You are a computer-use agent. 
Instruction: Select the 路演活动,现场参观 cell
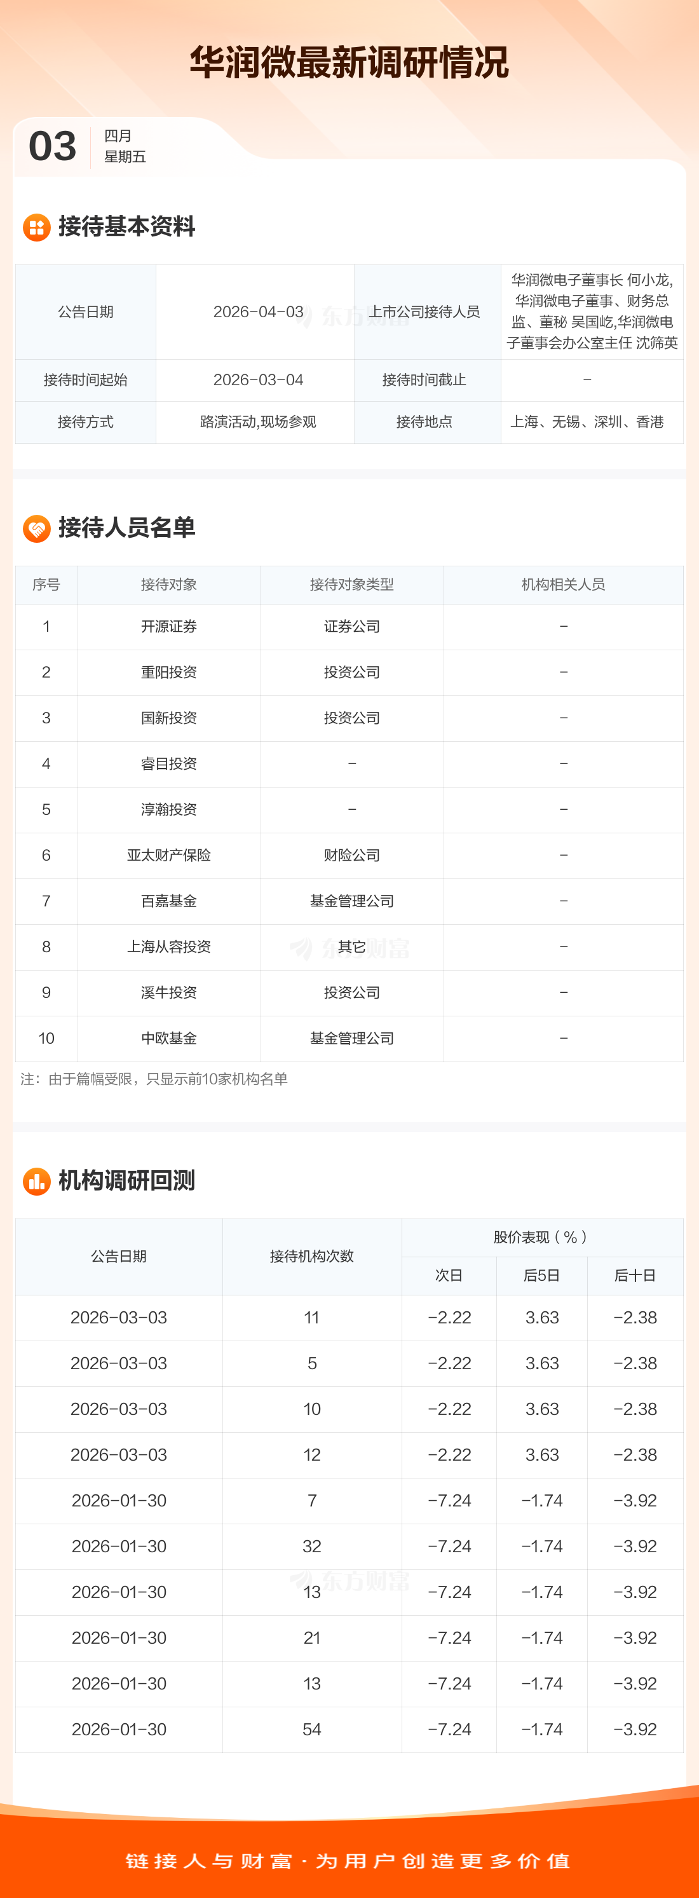[x=258, y=422]
